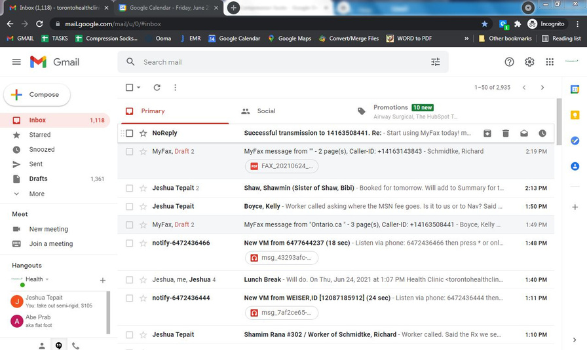
Task: Open Gmail Settings gear
Action: pyautogui.click(x=529, y=62)
